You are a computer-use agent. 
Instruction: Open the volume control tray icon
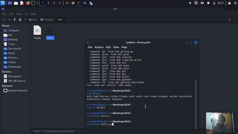tap(202, 3)
